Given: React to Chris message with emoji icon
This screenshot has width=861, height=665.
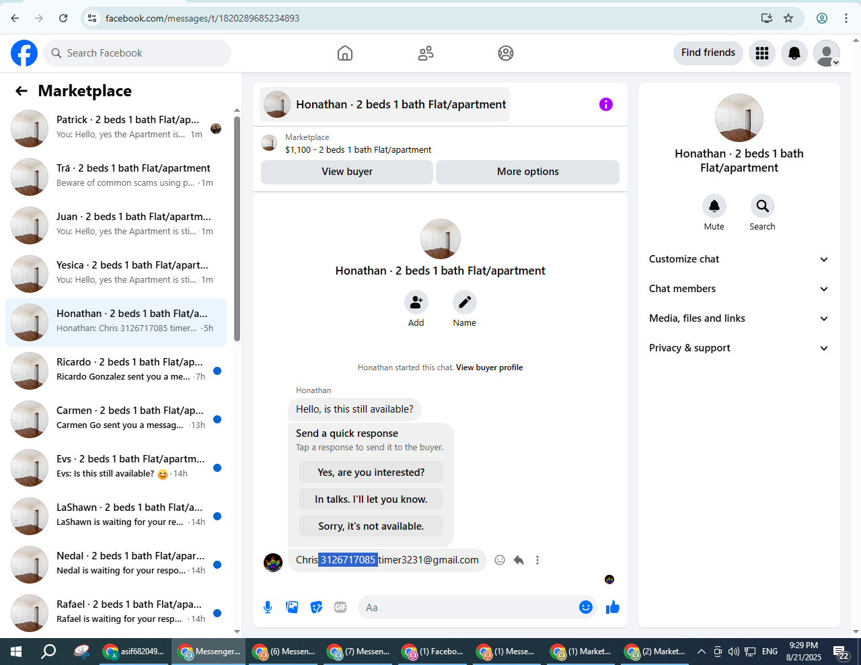Looking at the screenshot, I should click(500, 560).
